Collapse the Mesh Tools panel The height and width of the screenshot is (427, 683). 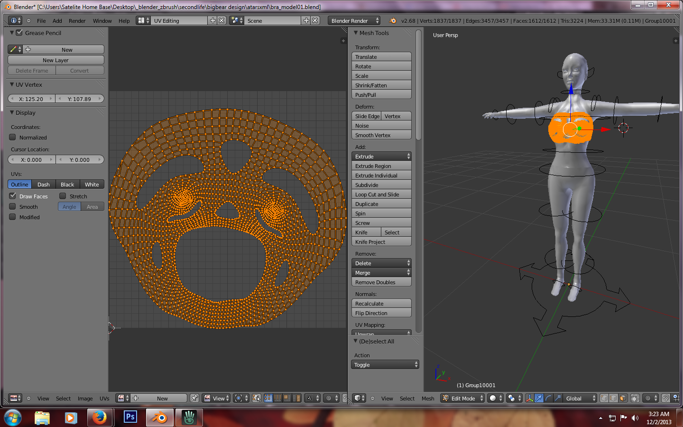(356, 33)
